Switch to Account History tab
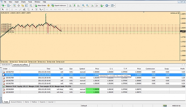This screenshot has height=107, width=186. pos(16,102)
